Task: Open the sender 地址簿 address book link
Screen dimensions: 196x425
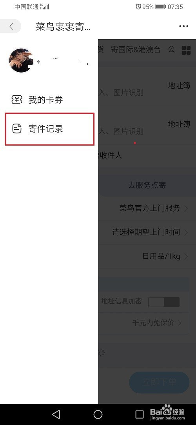Action: [179, 86]
